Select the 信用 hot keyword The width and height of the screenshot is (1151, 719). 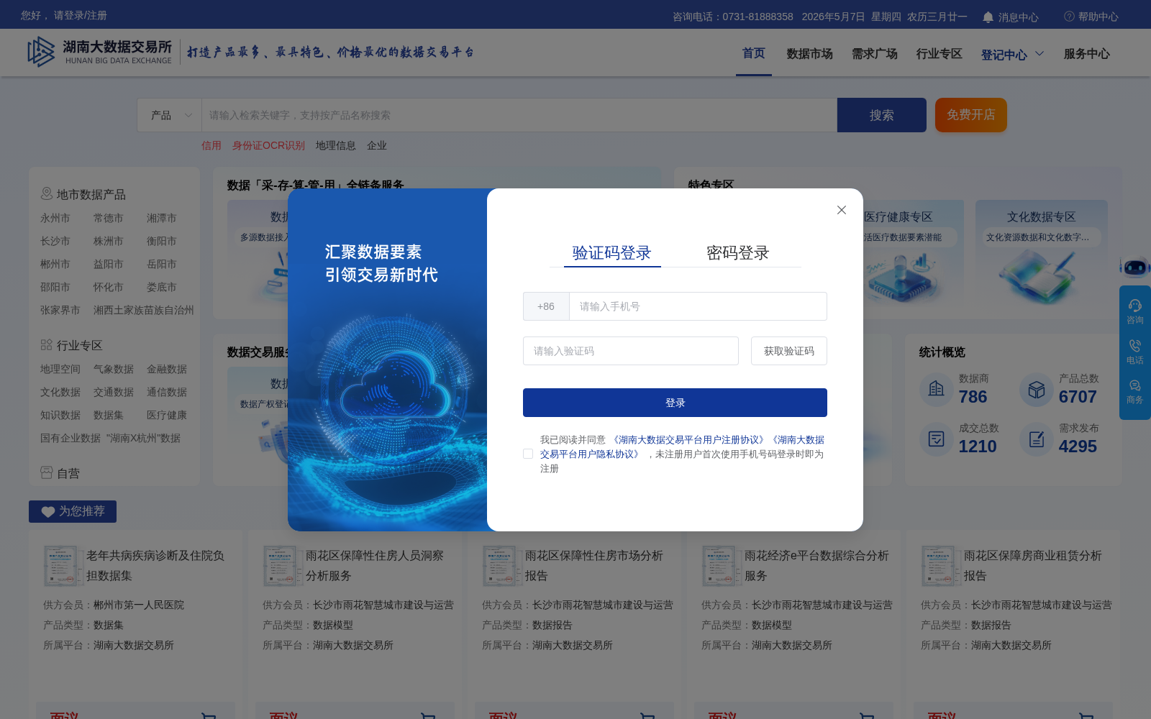coord(211,145)
